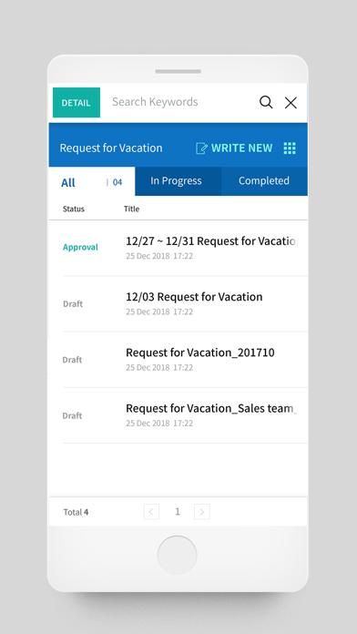
Task: Clear search with the X icon
Action: pos(291,103)
